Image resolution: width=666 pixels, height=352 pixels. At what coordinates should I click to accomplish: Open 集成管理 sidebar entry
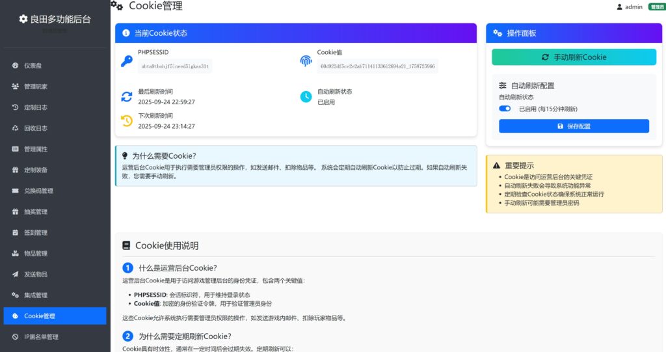pos(36,295)
